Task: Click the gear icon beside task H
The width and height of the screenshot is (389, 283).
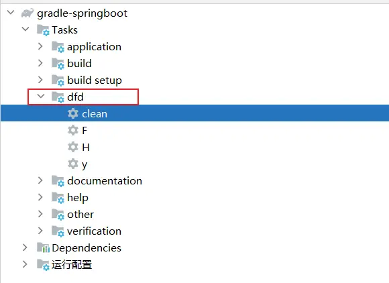Action: pyautogui.click(x=73, y=147)
